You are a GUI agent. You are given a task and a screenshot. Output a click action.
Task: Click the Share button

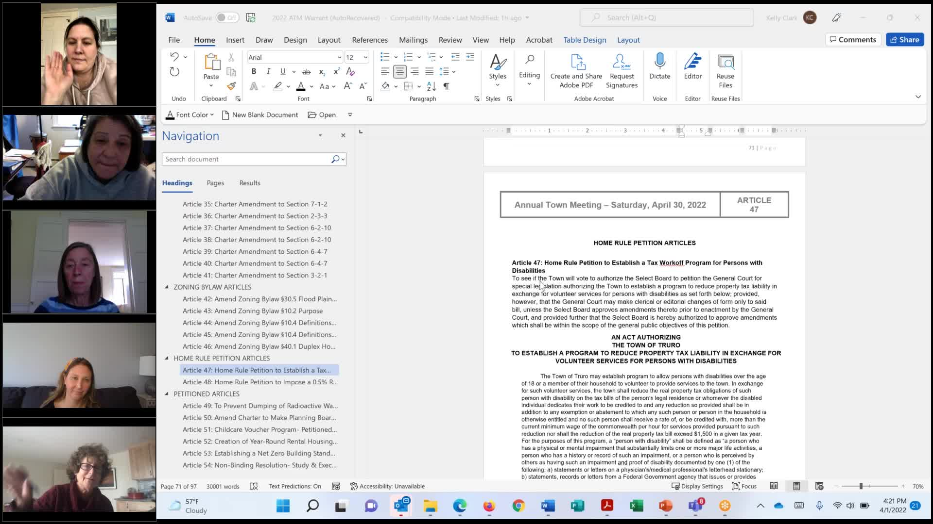[904, 40]
